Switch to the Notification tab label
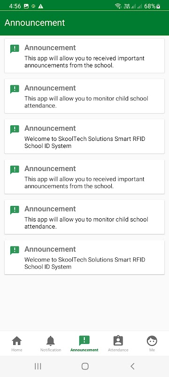 (x=51, y=350)
